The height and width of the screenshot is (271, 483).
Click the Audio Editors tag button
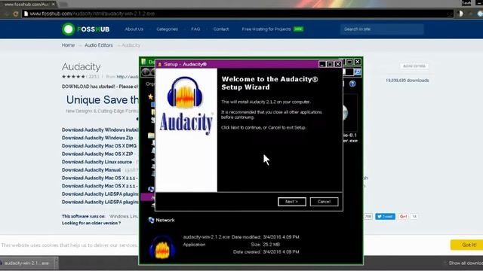pos(414,66)
